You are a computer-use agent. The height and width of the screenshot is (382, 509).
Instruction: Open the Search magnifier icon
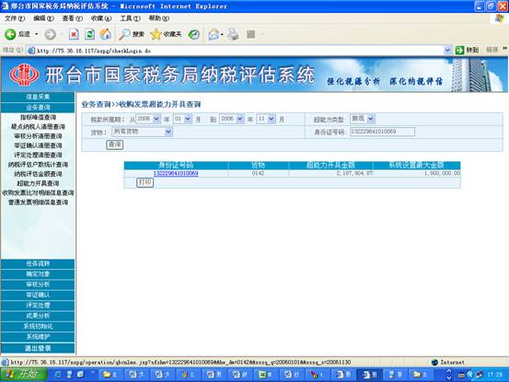click(x=124, y=34)
